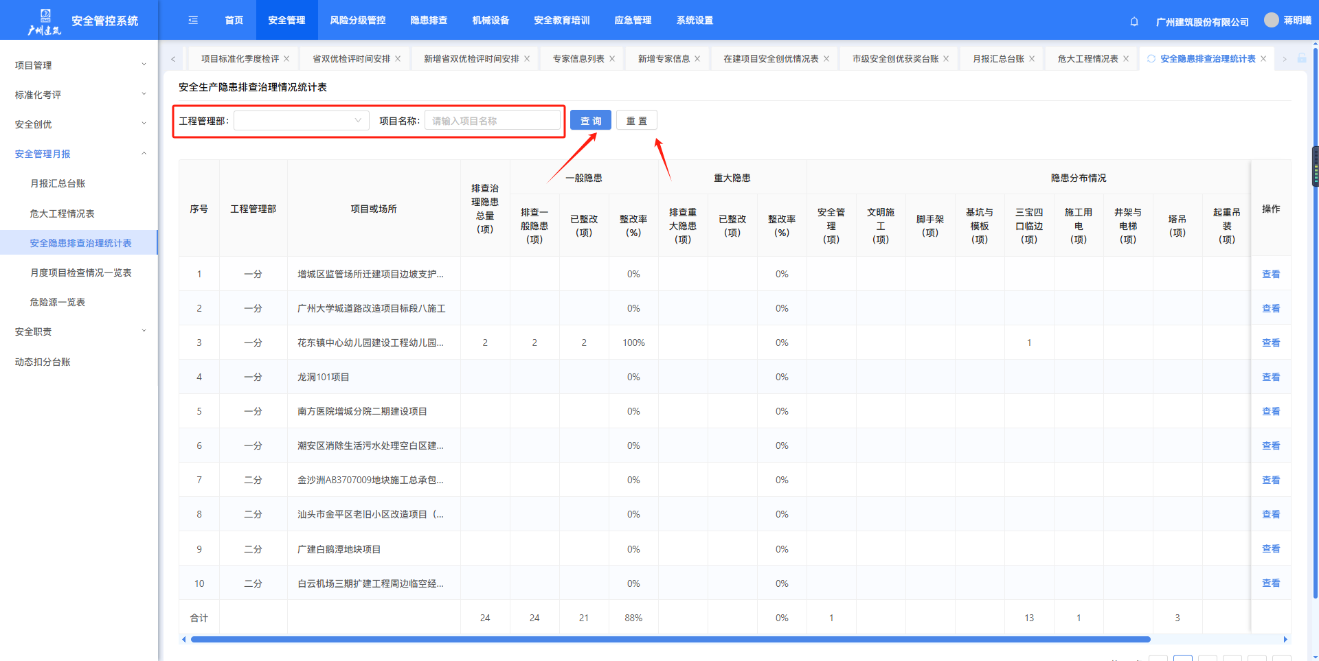Viewport: 1319px width, 661px height.
Task: Click the notification bell icon
Action: click(x=1134, y=21)
